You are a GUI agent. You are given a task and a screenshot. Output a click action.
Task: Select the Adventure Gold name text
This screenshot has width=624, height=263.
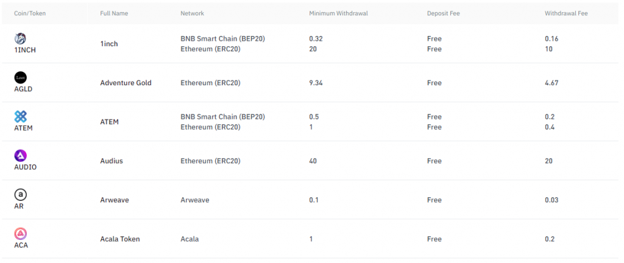tap(126, 83)
